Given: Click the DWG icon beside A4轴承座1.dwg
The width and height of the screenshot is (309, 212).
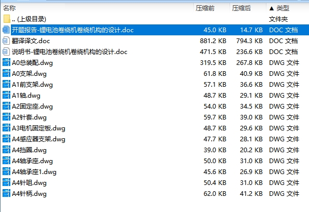Looking at the screenshot, I should click(6, 172).
